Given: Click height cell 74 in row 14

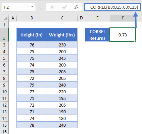Looking at the screenshot, I should click(x=32, y=118).
